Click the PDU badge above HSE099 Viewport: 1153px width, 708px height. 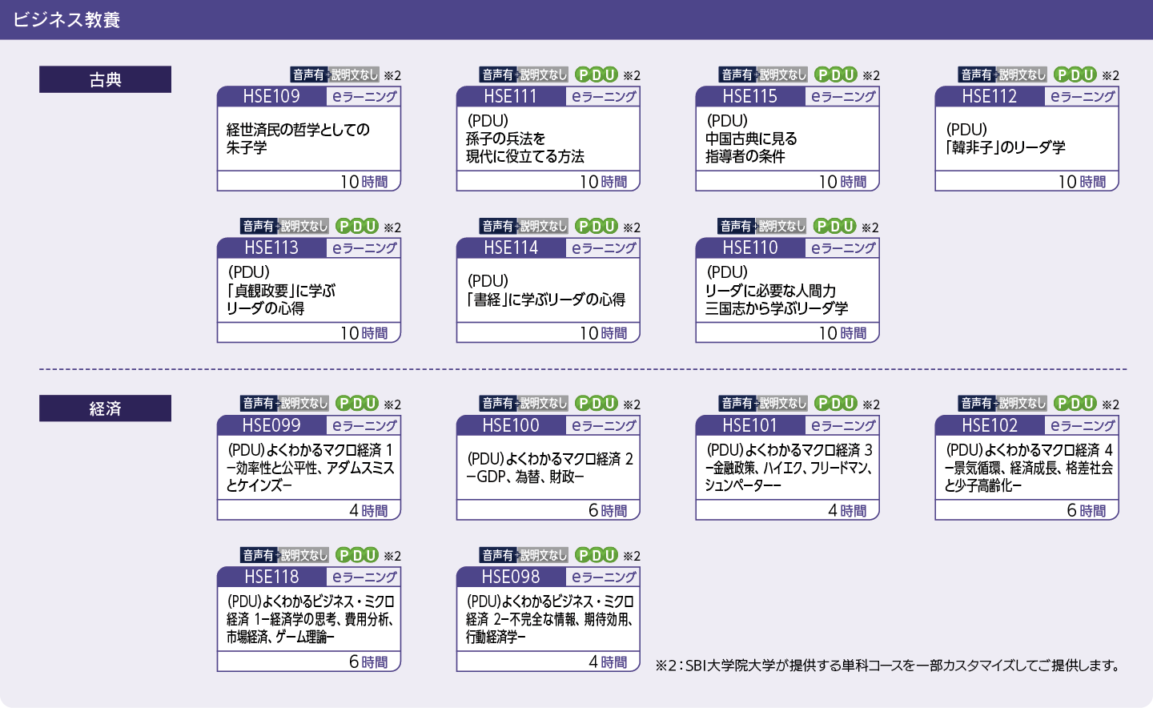coord(357,403)
